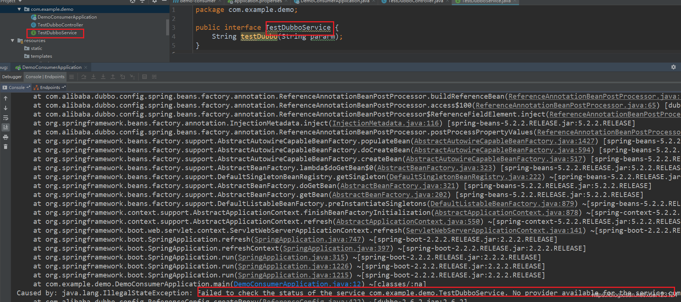
Task: Open TestDubboService in project tree
Action: point(57,33)
